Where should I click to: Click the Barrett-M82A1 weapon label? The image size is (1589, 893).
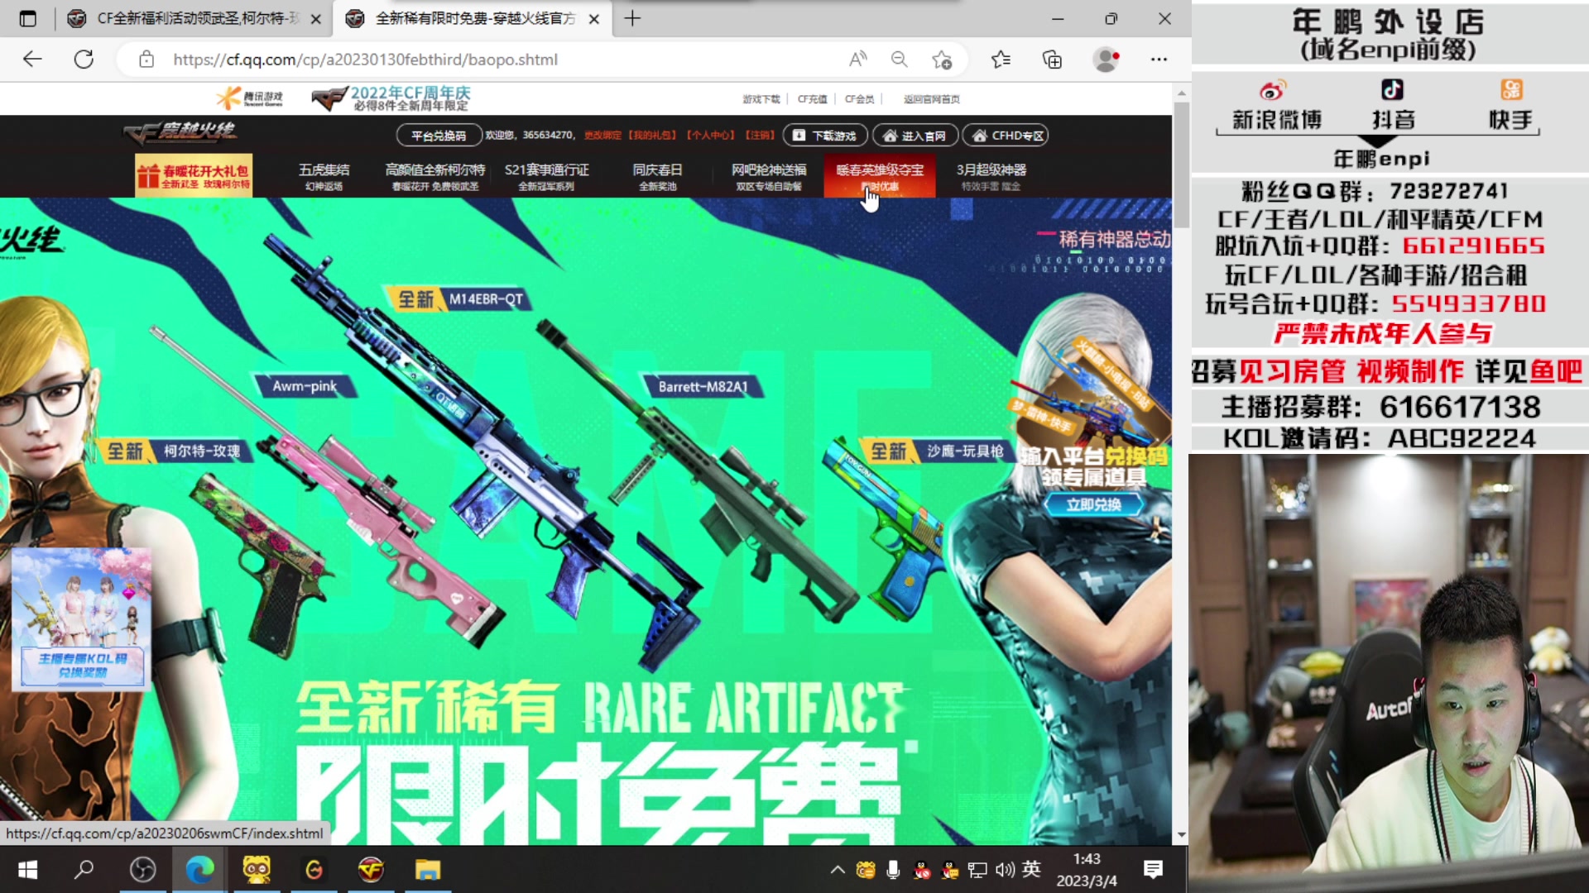click(x=703, y=386)
